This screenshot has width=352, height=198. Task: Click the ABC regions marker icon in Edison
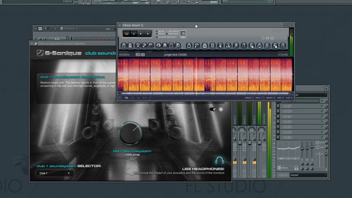151,46
